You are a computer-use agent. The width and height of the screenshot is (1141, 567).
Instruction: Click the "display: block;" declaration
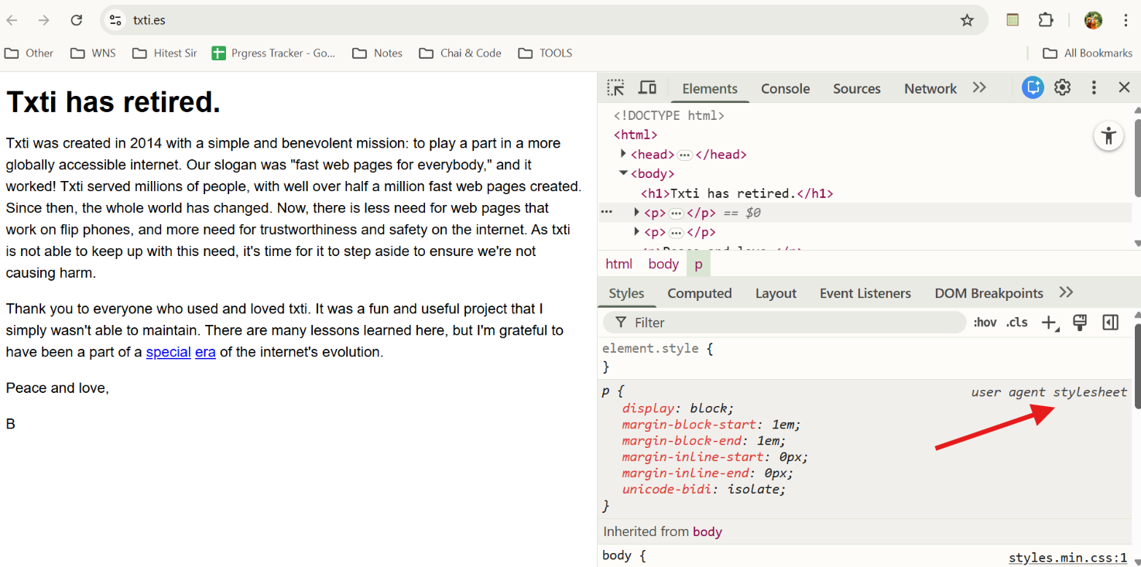678,408
